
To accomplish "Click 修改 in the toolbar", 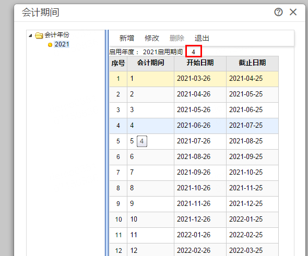I will [151, 38].
